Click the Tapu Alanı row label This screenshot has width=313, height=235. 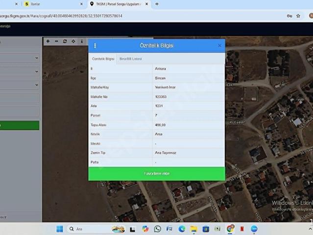[x=98, y=125]
